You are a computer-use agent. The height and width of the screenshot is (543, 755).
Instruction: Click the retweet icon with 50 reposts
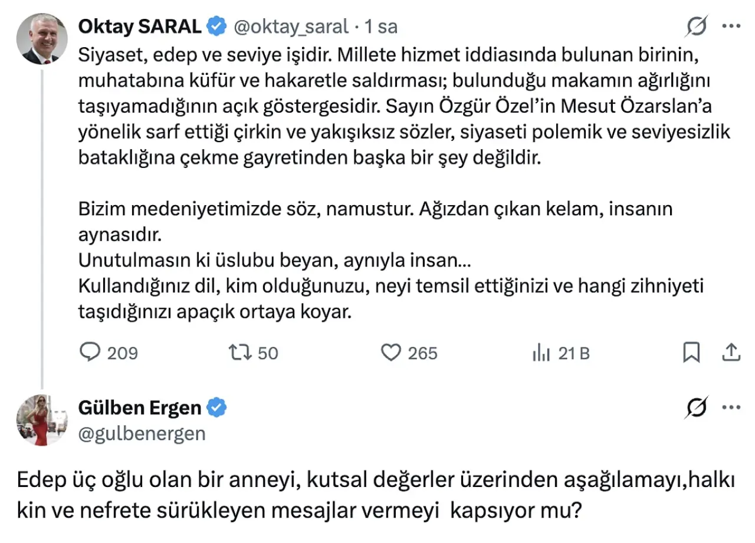241,353
